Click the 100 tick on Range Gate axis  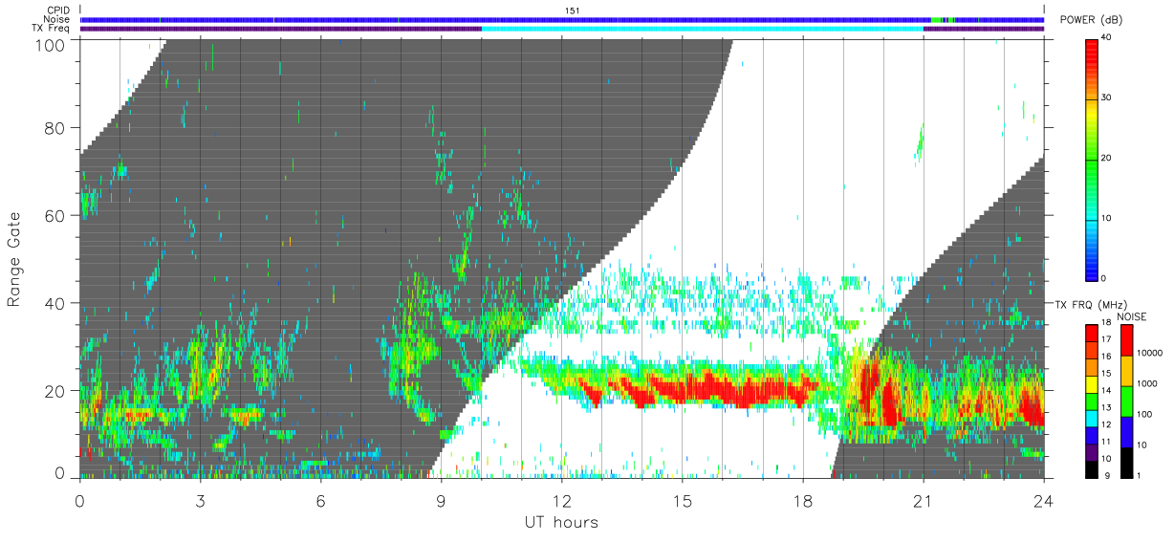[x=52, y=44]
